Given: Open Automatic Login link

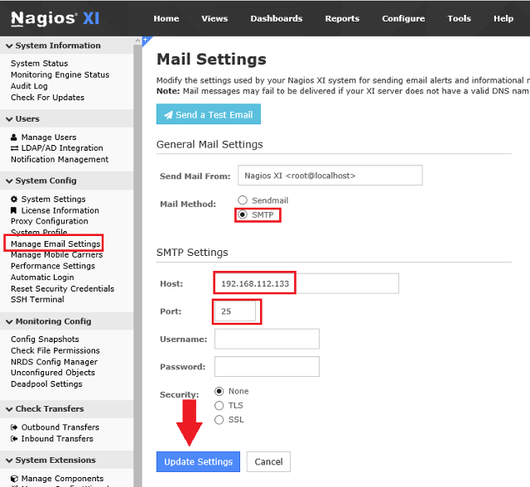Looking at the screenshot, I should 42,277.
